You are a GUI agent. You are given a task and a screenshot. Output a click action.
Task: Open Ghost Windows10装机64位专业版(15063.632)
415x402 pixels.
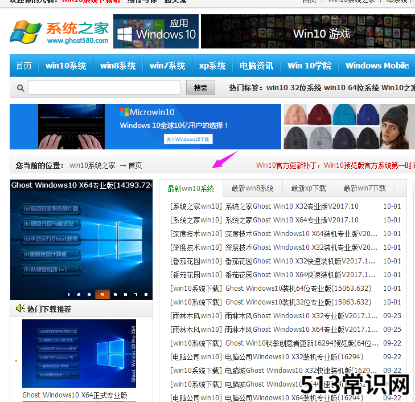click(x=298, y=289)
